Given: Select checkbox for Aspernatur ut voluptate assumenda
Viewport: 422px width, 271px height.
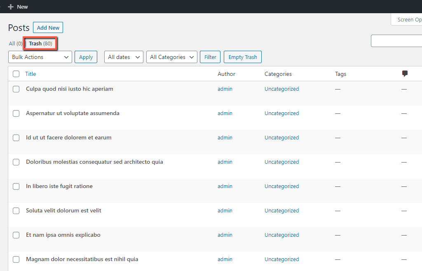Looking at the screenshot, I should (x=16, y=113).
